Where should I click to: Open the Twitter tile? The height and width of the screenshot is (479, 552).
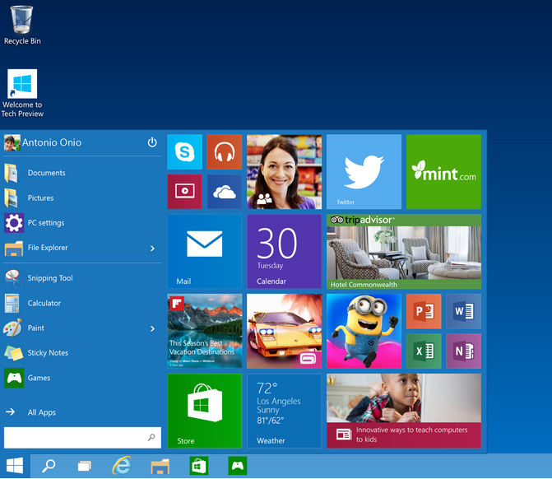click(364, 171)
